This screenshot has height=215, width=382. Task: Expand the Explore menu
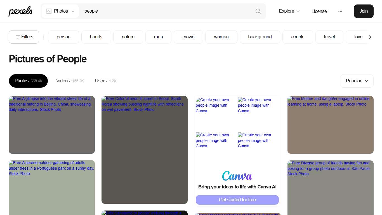click(x=289, y=11)
